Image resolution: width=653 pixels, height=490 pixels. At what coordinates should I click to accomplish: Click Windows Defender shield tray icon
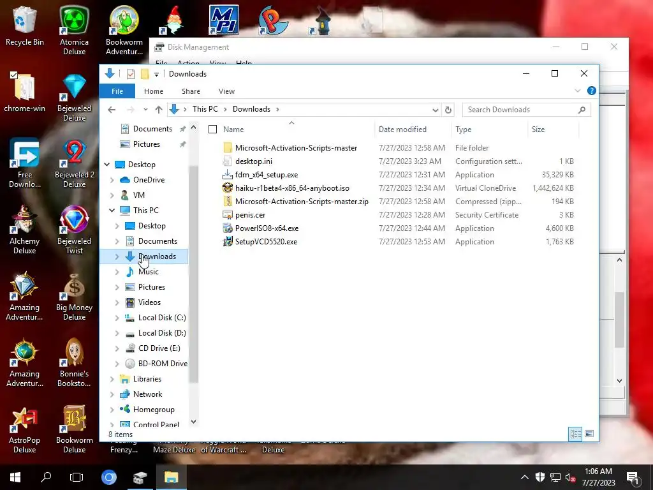click(540, 477)
